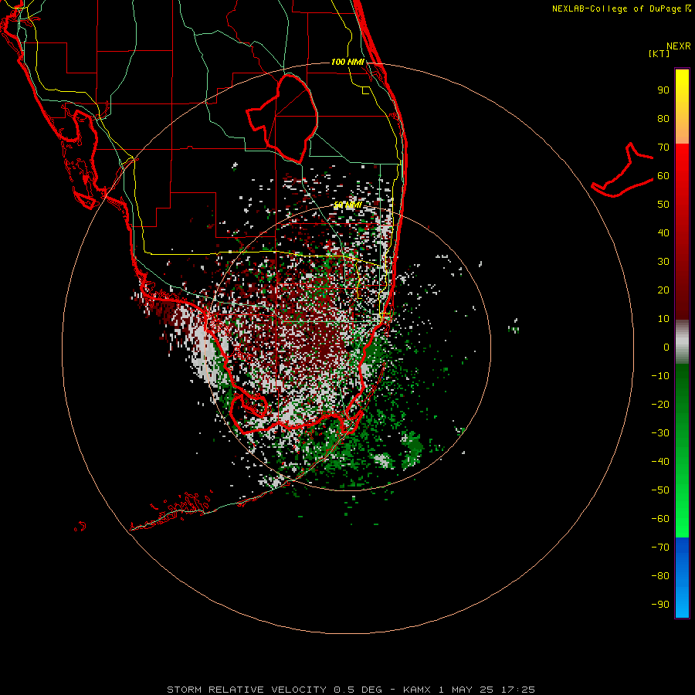
Task: Click the -50 scale value
Action: (660, 490)
